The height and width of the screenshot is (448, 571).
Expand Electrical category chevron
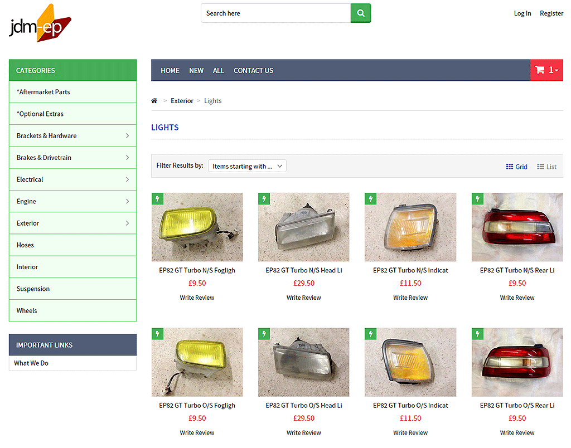pos(127,179)
